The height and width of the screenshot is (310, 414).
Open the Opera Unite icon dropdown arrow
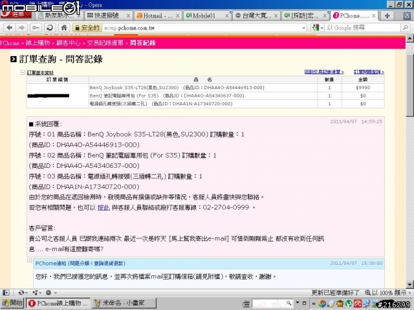click(40, 293)
